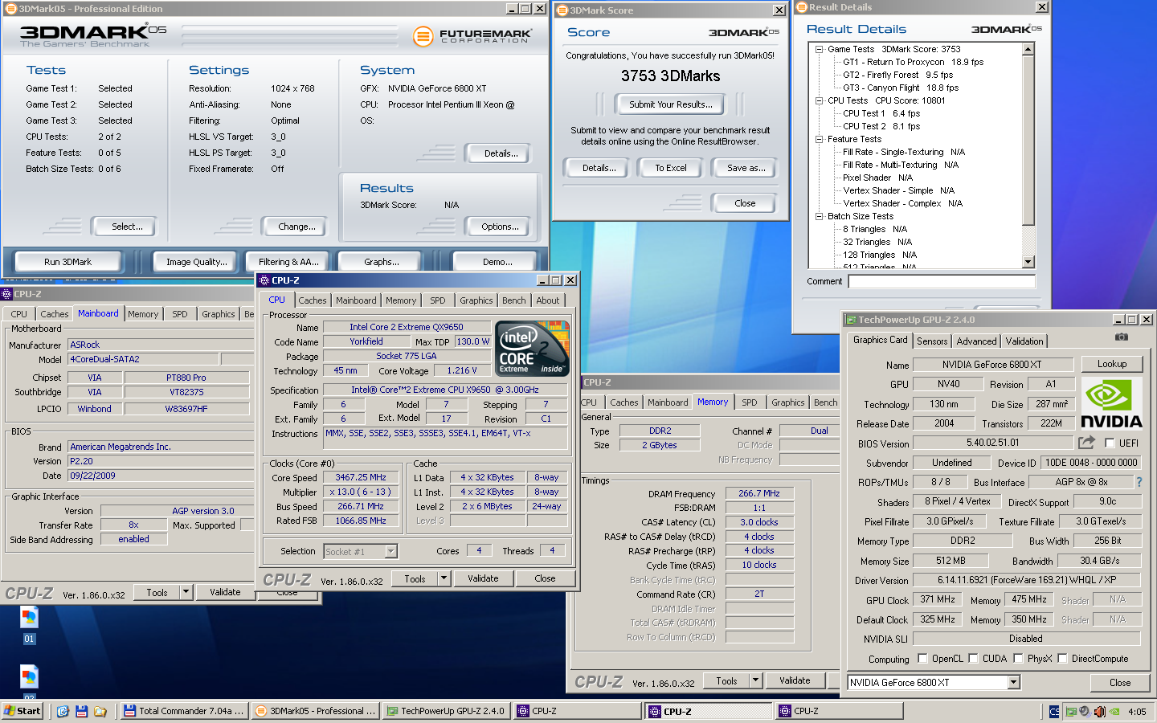Click the Intel Core 2 Extreme logo
1157x723 pixels.
click(x=532, y=349)
